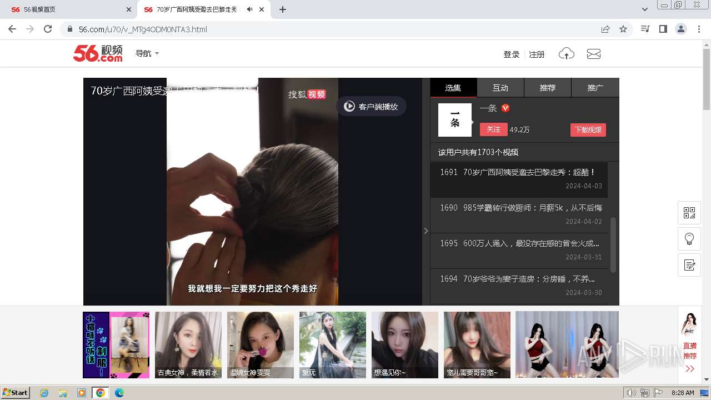
Task: Switch to the 互动 tab
Action: coord(500,88)
